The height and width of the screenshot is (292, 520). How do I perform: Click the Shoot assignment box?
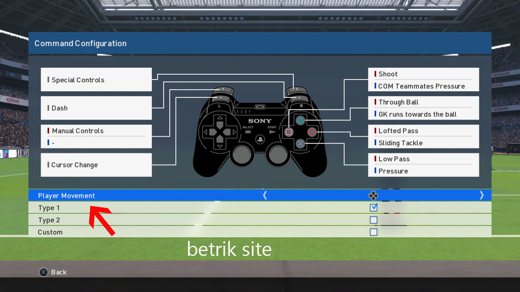pyautogui.click(x=423, y=74)
